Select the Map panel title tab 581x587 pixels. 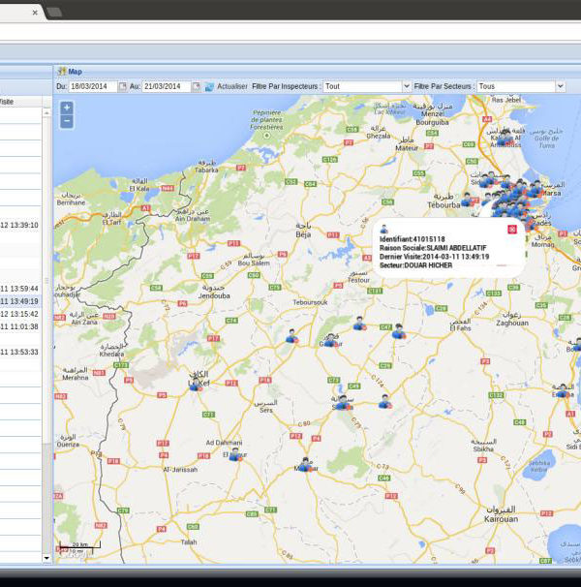(x=74, y=71)
